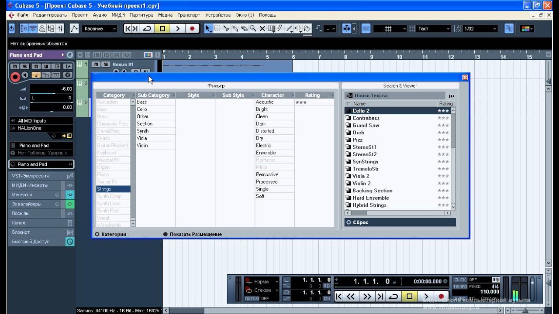Screen dimensions: 559x314
Task: Select the Strings category in the filter
Action: pos(113,189)
